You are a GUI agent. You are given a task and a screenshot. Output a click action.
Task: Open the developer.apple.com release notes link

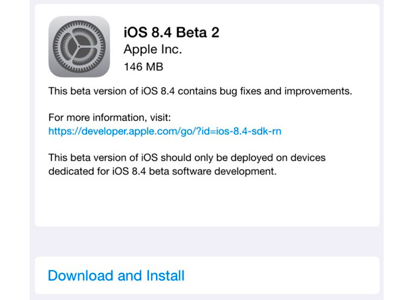(165, 131)
